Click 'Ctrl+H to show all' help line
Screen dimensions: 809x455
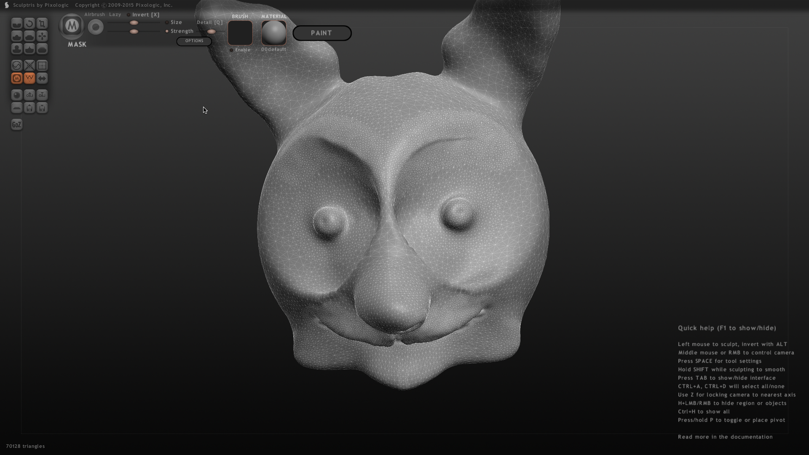click(x=704, y=412)
